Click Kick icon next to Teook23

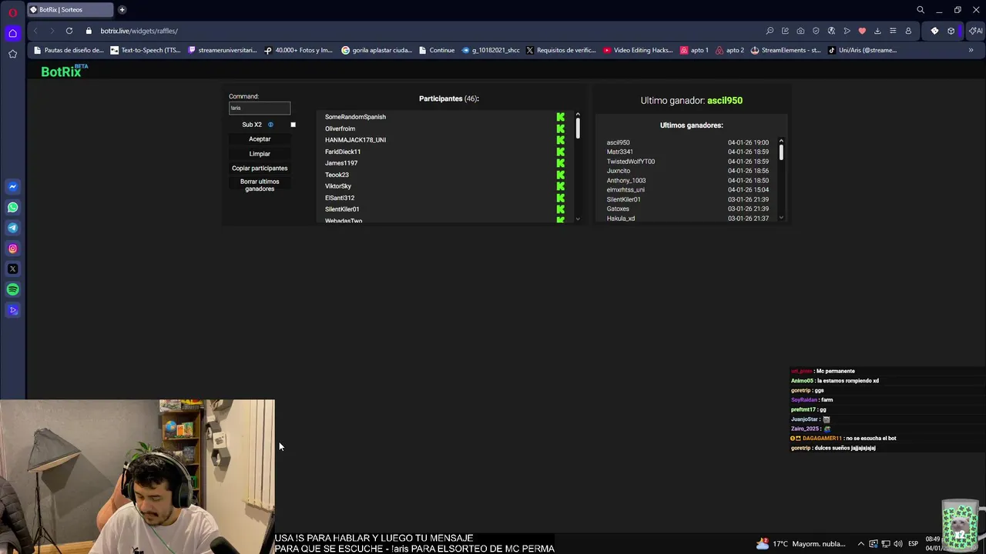point(561,175)
